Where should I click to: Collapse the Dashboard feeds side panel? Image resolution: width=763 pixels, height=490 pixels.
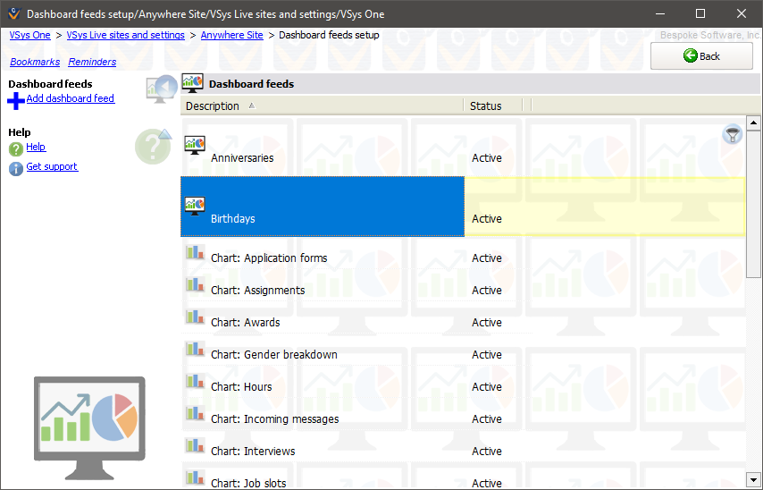point(161,89)
